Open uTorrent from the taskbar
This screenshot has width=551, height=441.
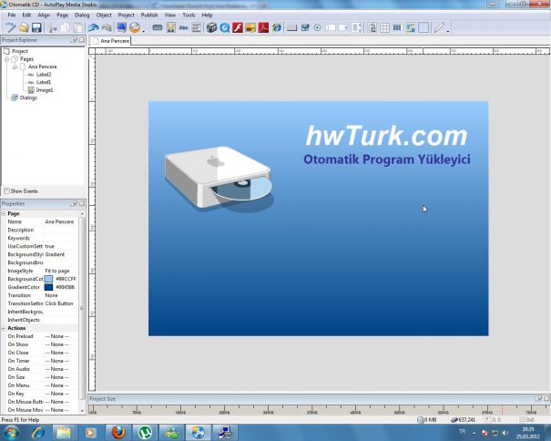tap(145, 432)
